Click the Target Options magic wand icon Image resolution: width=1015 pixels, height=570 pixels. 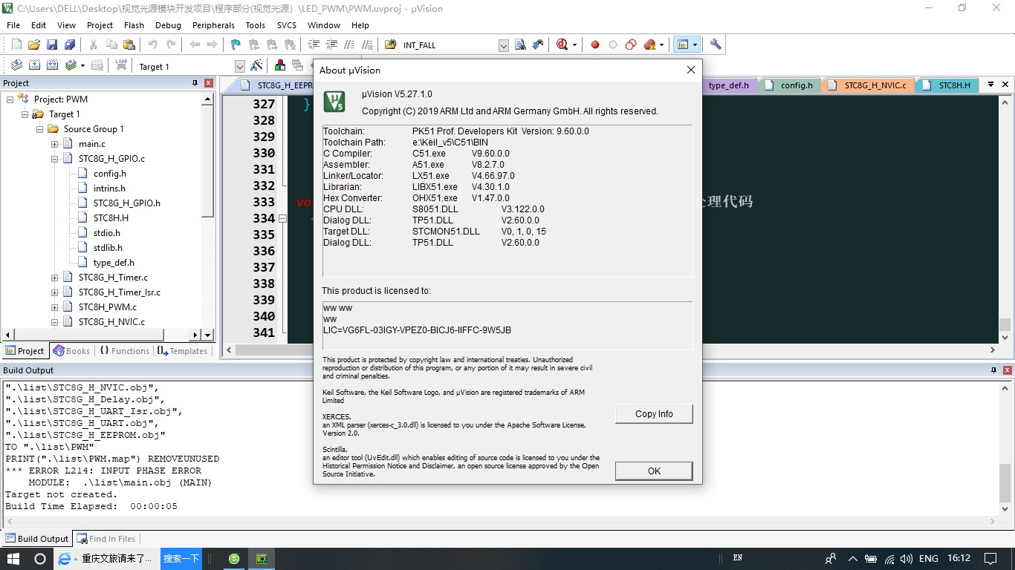(x=257, y=66)
